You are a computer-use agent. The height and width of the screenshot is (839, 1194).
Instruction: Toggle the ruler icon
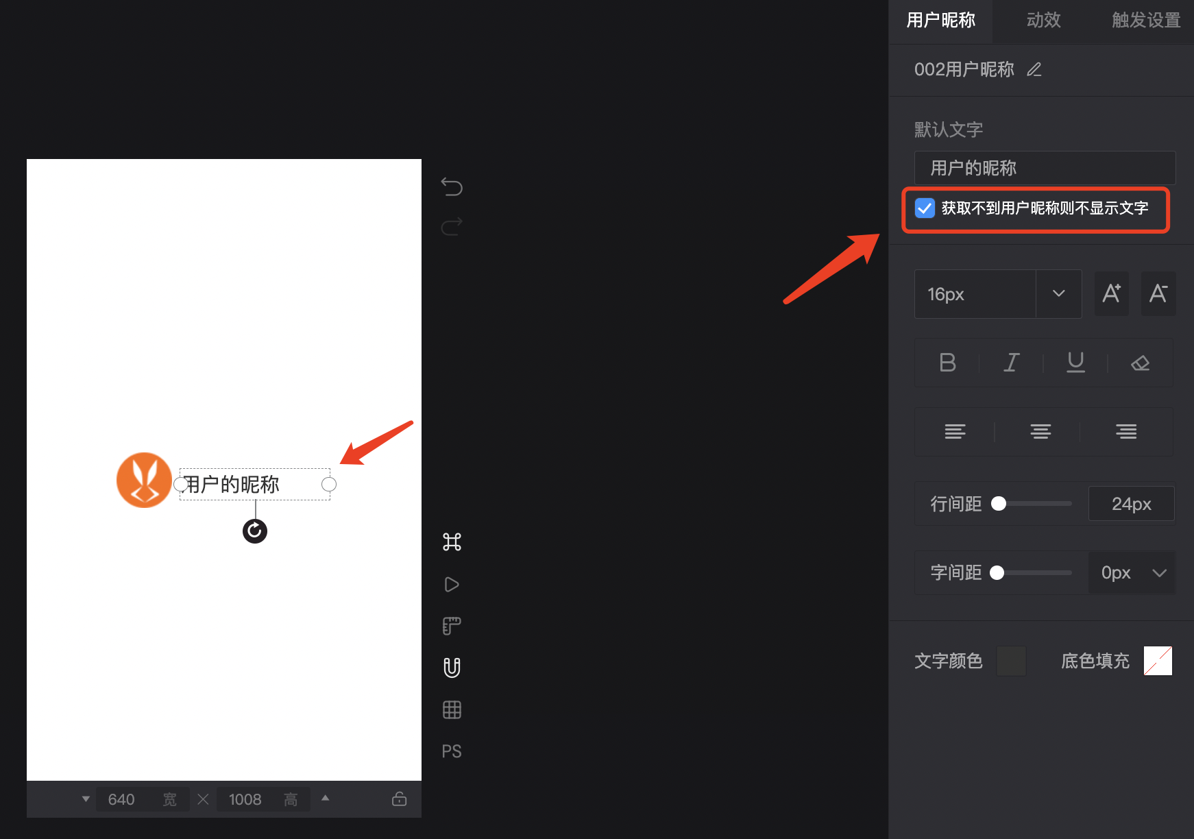coord(452,626)
